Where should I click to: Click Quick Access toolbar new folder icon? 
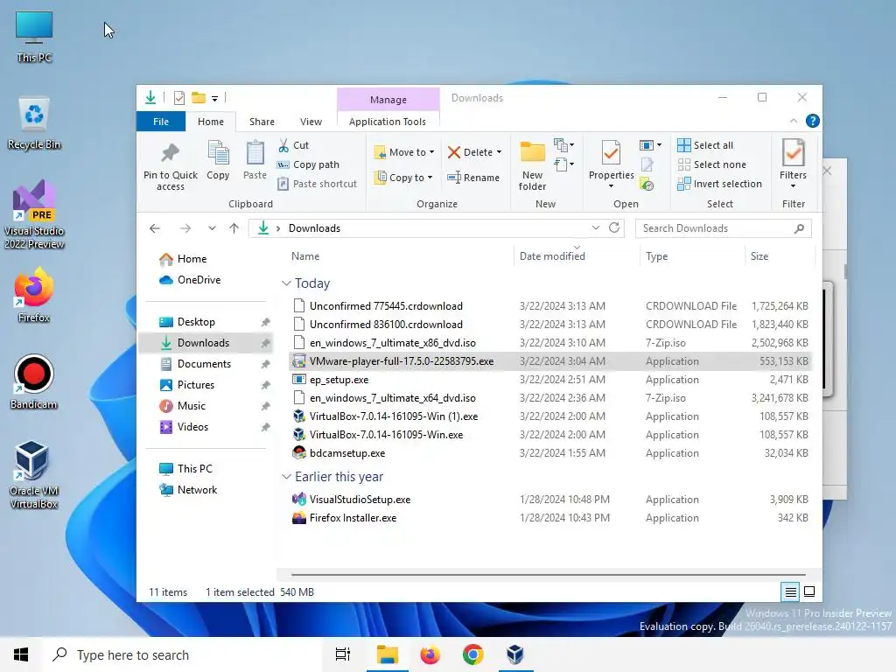pyautogui.click(x=199, y=98)
